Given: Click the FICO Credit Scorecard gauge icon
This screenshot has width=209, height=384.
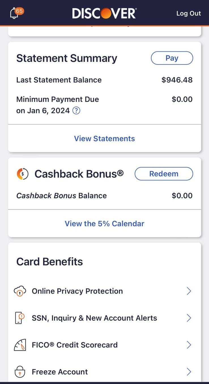Looking at the screenshot, I should [20, 345].
